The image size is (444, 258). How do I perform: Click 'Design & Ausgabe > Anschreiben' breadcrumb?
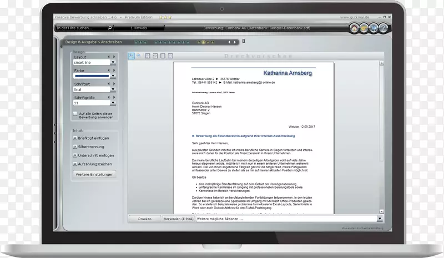coord(93,42)
